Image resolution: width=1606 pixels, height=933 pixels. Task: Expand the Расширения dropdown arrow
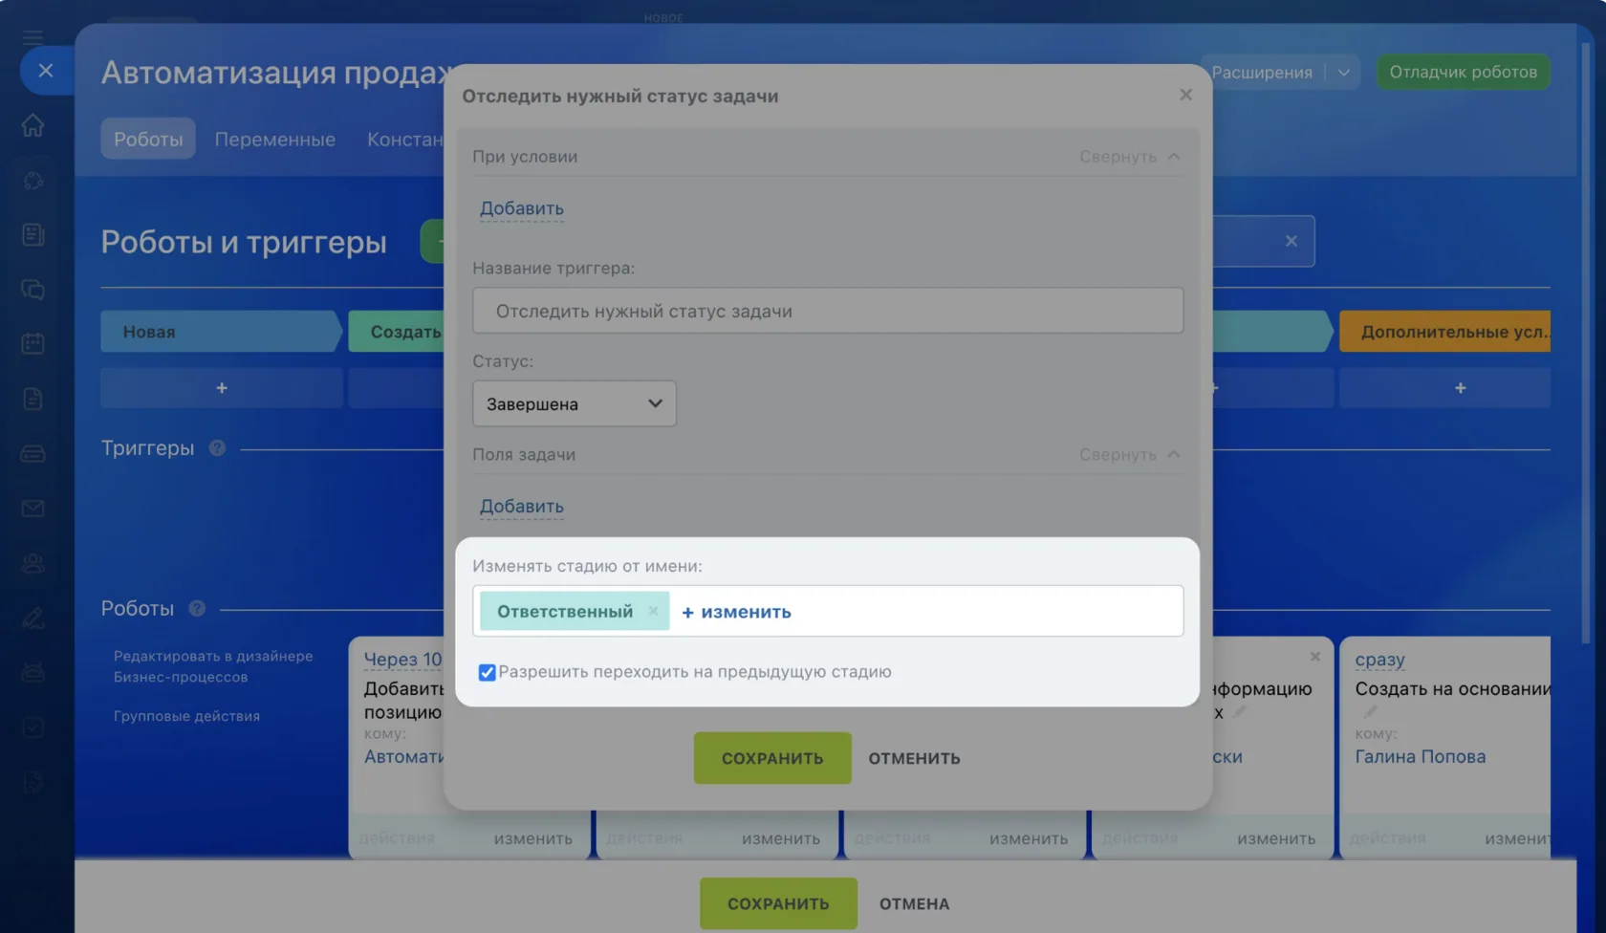[1343, 72]
